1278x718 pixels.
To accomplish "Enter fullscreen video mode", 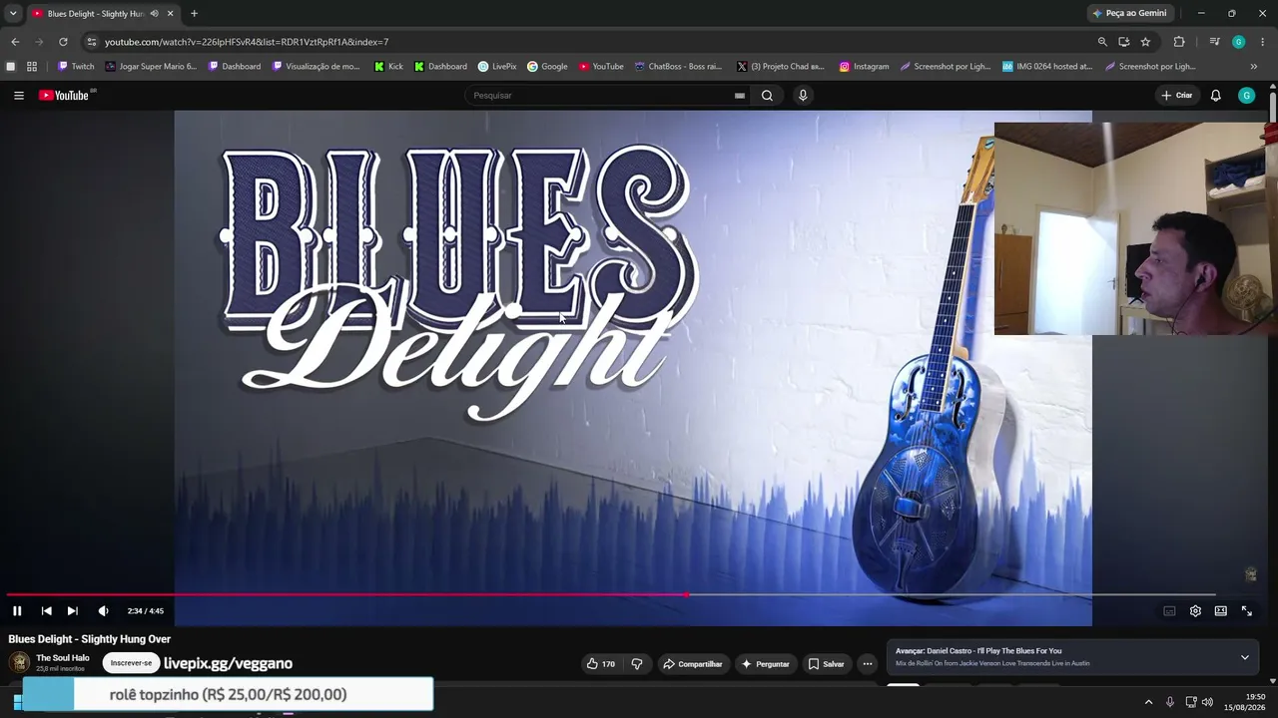I will click(x=1247, y=611).
